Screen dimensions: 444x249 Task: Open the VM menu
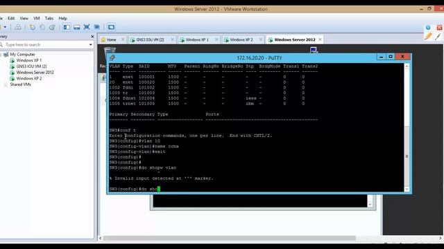click(x=37, y=18)
